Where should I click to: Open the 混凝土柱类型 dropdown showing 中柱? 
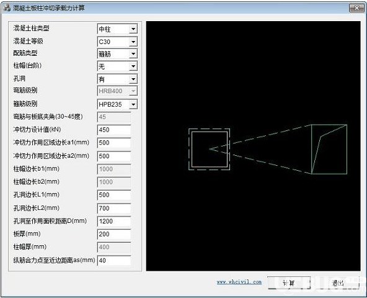pos(117,29)
